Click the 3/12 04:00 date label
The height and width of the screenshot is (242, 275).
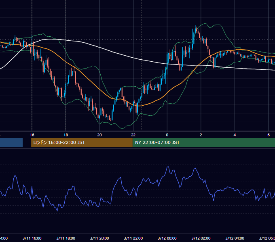click(x=235, y=238)
